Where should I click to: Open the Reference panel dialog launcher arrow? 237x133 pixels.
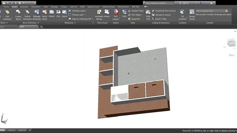point(93,23)
